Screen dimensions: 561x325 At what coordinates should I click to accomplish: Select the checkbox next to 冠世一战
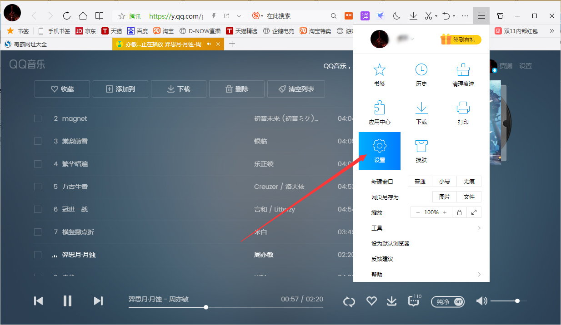[37, 209]
